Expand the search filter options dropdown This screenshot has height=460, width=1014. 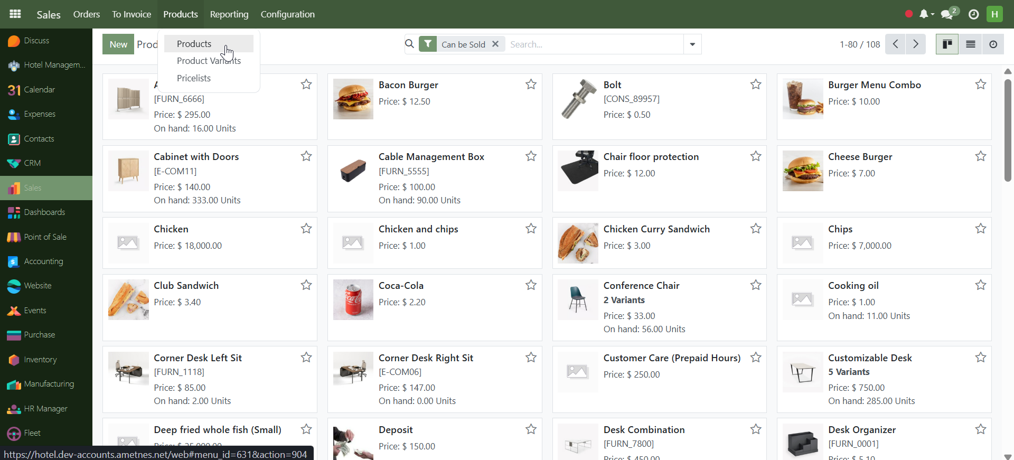click(x=692, y=44)
